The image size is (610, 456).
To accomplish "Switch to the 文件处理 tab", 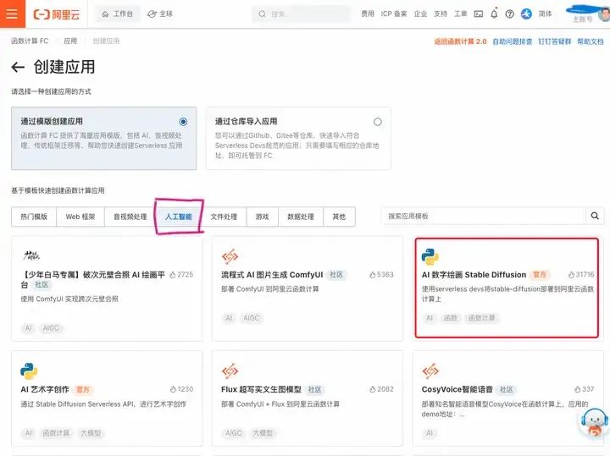I will click(x=224, y=217).
